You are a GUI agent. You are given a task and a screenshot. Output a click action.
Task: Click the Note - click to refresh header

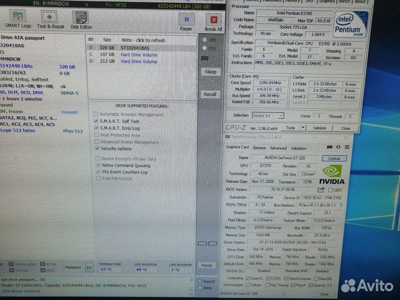(x=143, y=40)
